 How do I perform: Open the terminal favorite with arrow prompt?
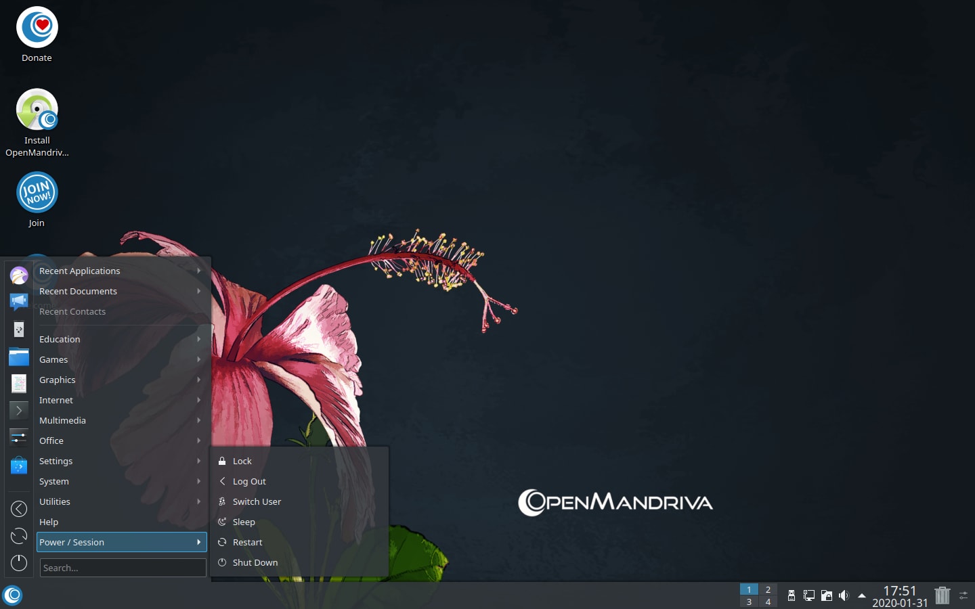[x=19, y=410]
